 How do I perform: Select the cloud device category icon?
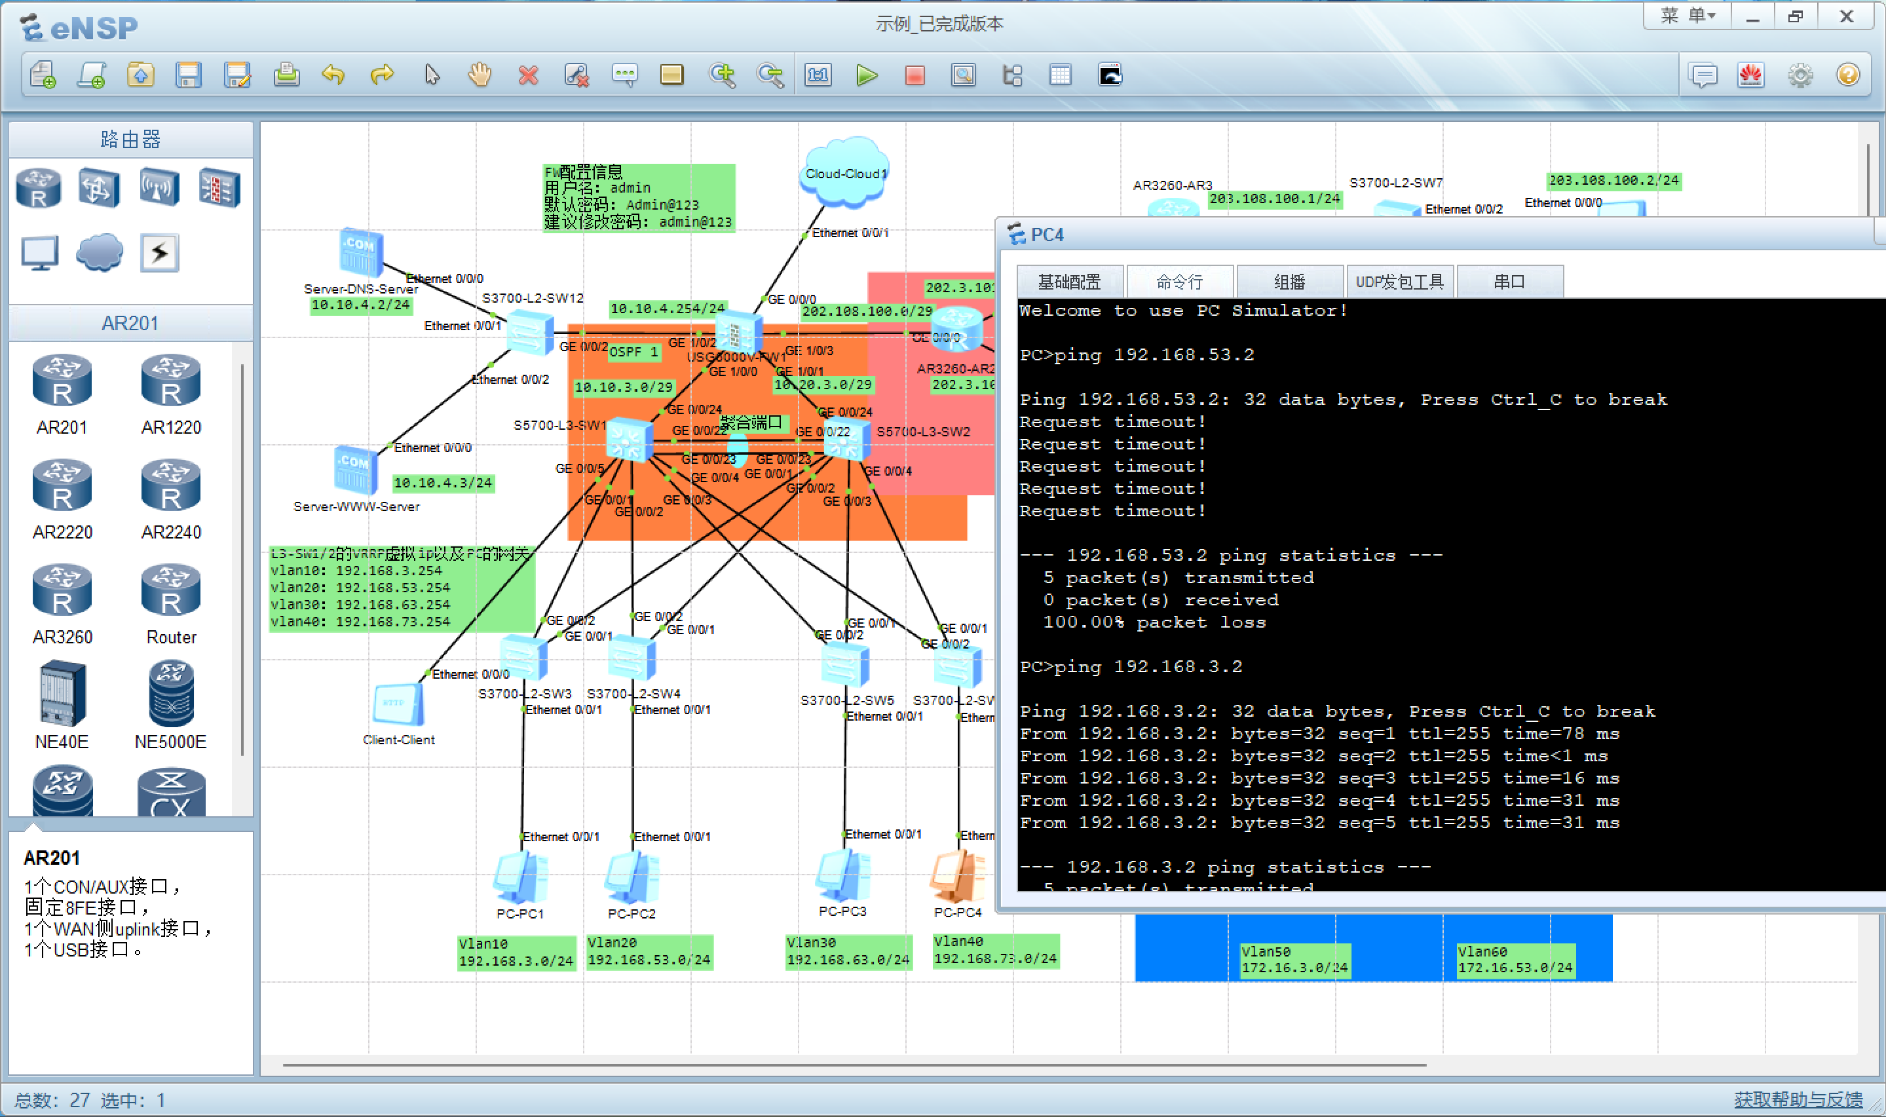[x=100, y=252]
